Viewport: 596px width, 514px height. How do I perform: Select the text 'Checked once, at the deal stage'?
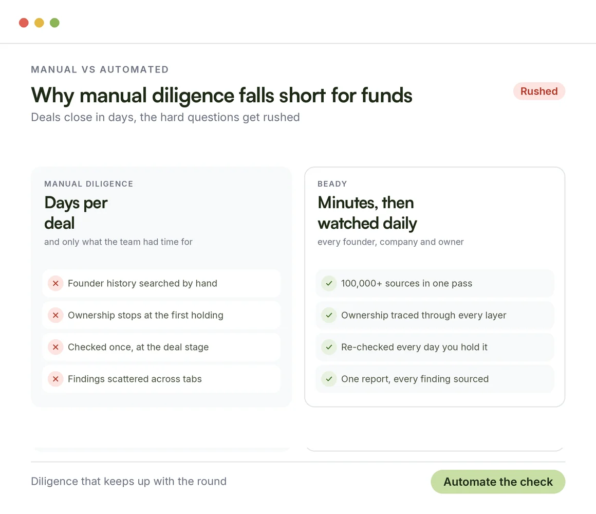coord(138,347)
